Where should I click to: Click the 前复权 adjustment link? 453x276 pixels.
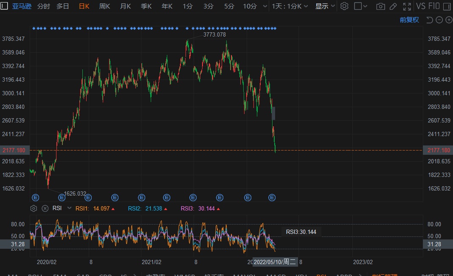coord(409,20)
